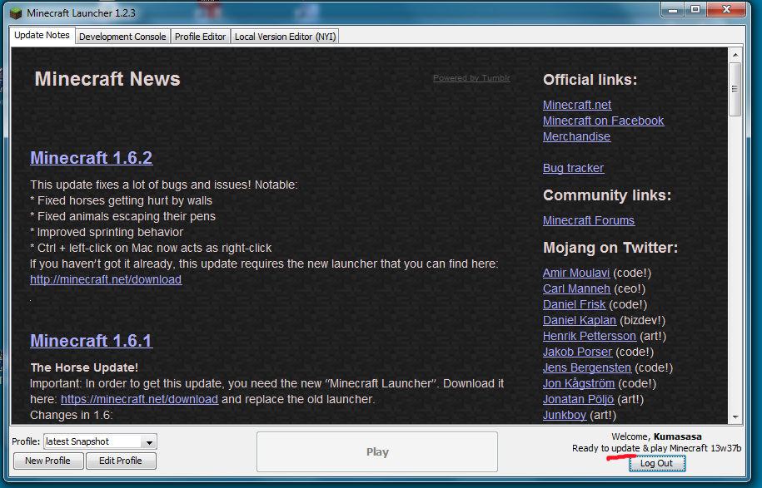Open the Minecraft on Facebook link

point(603,121)
